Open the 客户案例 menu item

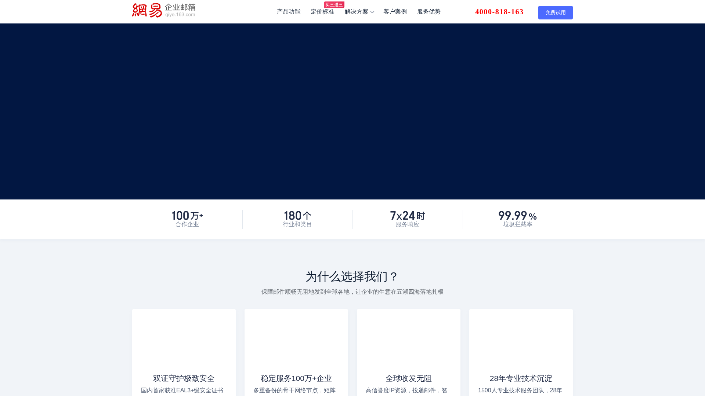click(x=395, y=12)
